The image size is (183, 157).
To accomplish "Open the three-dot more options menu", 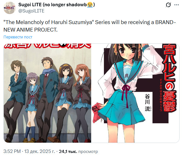I will point(176,5).
